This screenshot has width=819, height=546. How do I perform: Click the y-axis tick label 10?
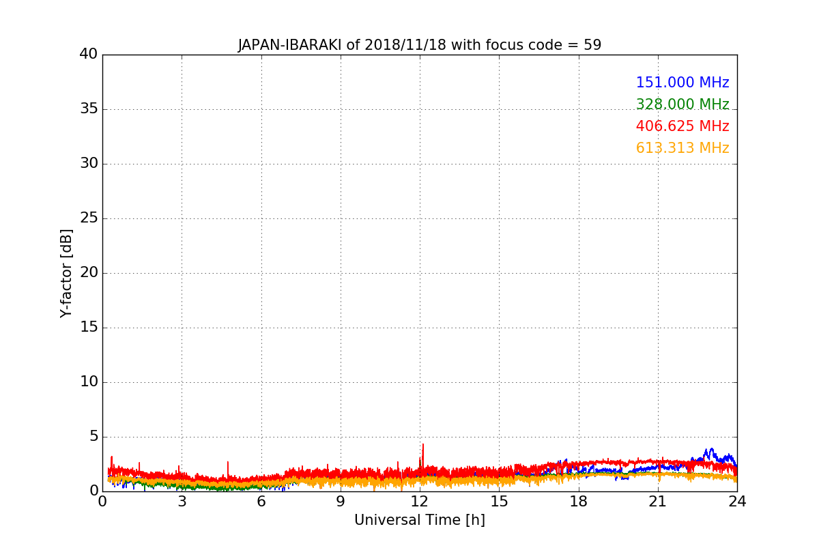coord(89,382)
